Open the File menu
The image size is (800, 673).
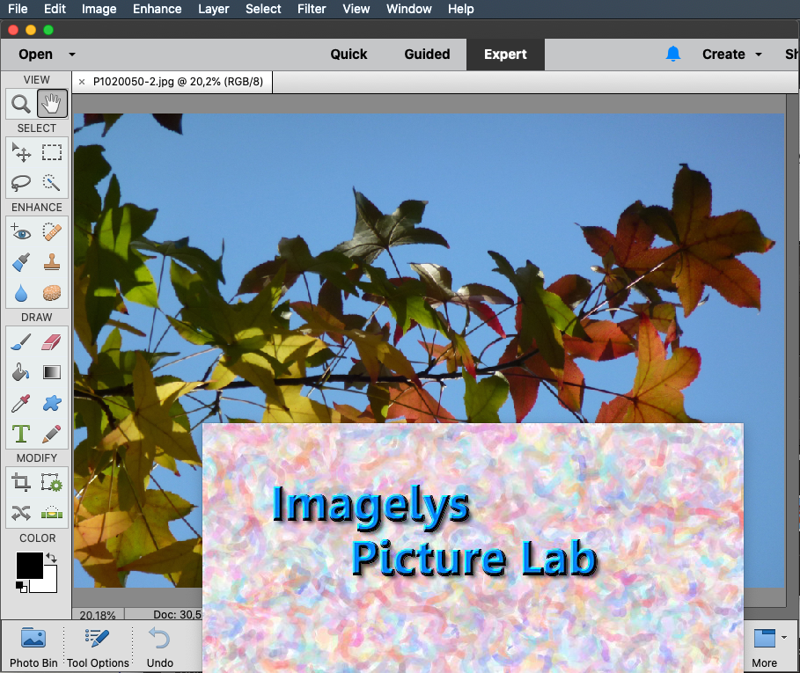click(18, 9)
